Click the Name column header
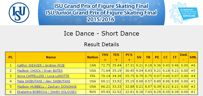The image size is (203, 96). coord(51,57)
